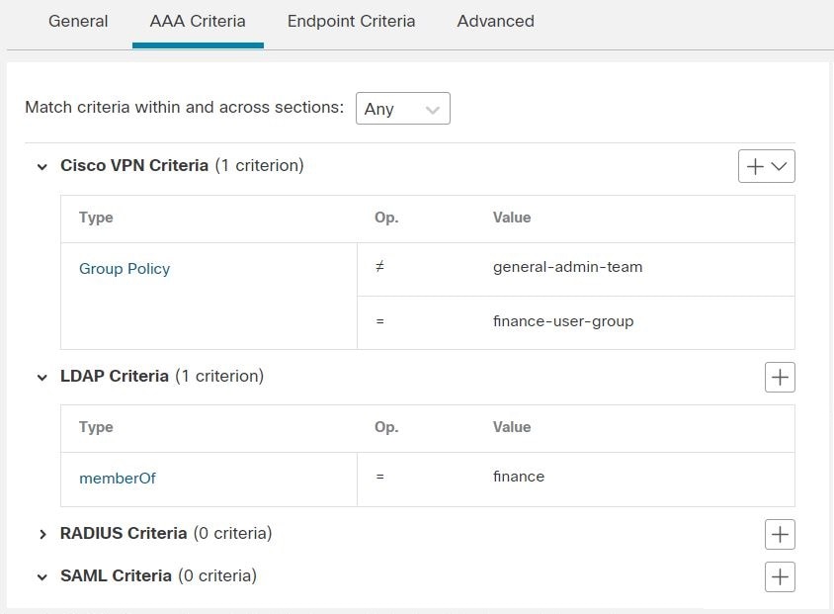Open the Endpoint Criteria tab
The width and height of the screenshot is (834, 614).
coord(351,22)
